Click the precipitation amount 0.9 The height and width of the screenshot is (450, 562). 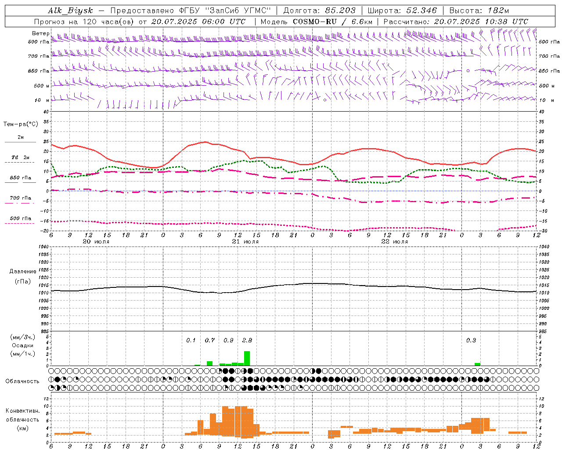click(228, 341)
